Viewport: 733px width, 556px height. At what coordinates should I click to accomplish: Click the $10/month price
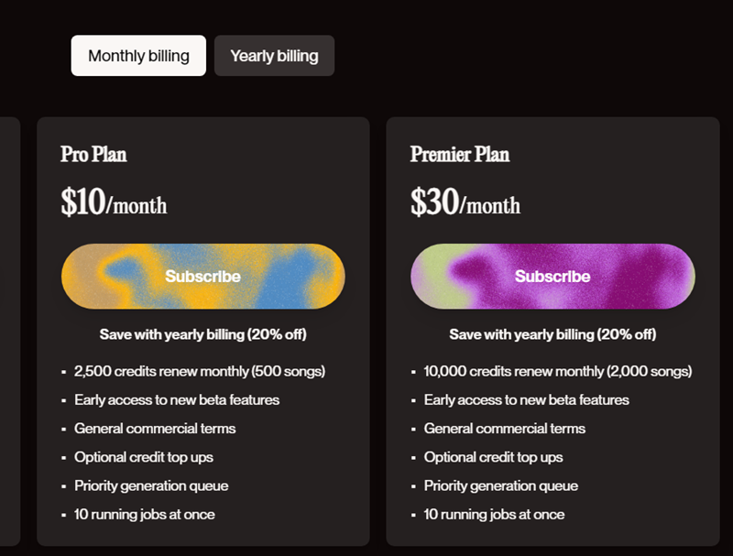[x=114, y=202]
